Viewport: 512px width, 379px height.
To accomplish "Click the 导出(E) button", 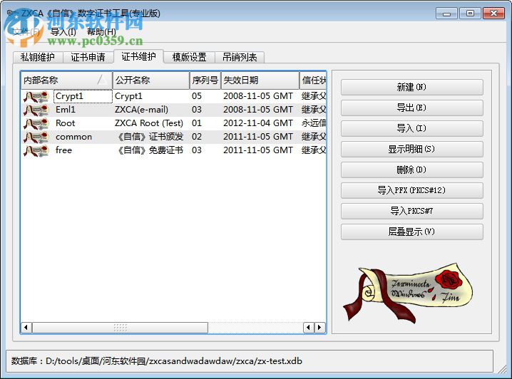I will [x=411, y=108].
